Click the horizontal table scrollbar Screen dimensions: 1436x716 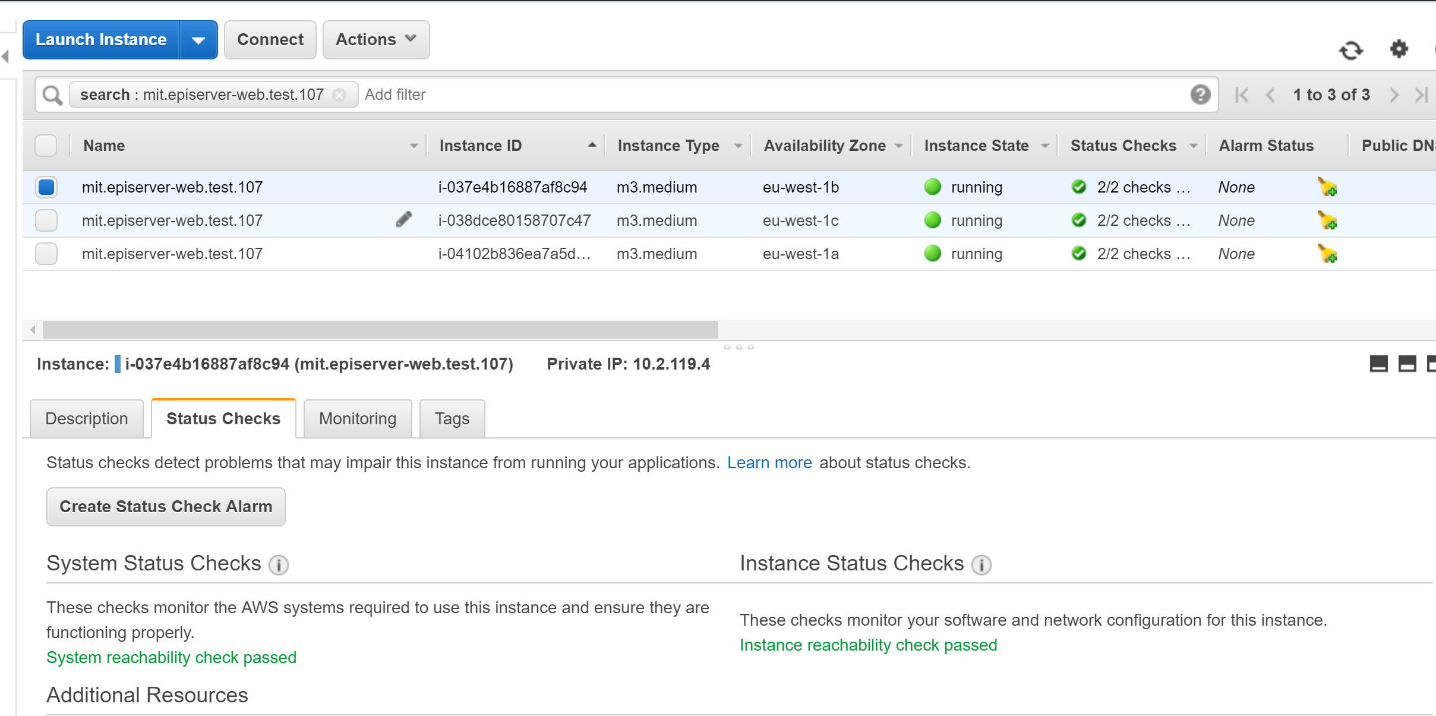click(380, 329)
